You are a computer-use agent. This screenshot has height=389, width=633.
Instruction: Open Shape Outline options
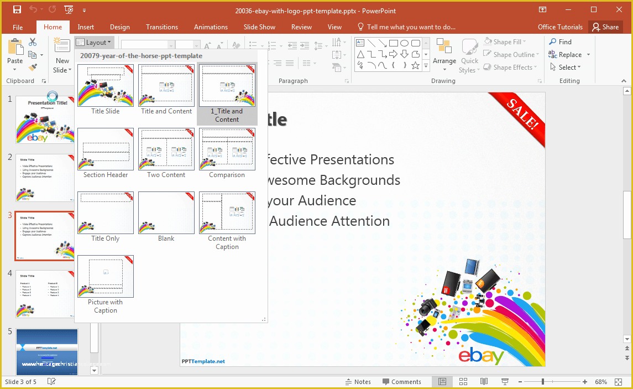[x=511, y=55]
